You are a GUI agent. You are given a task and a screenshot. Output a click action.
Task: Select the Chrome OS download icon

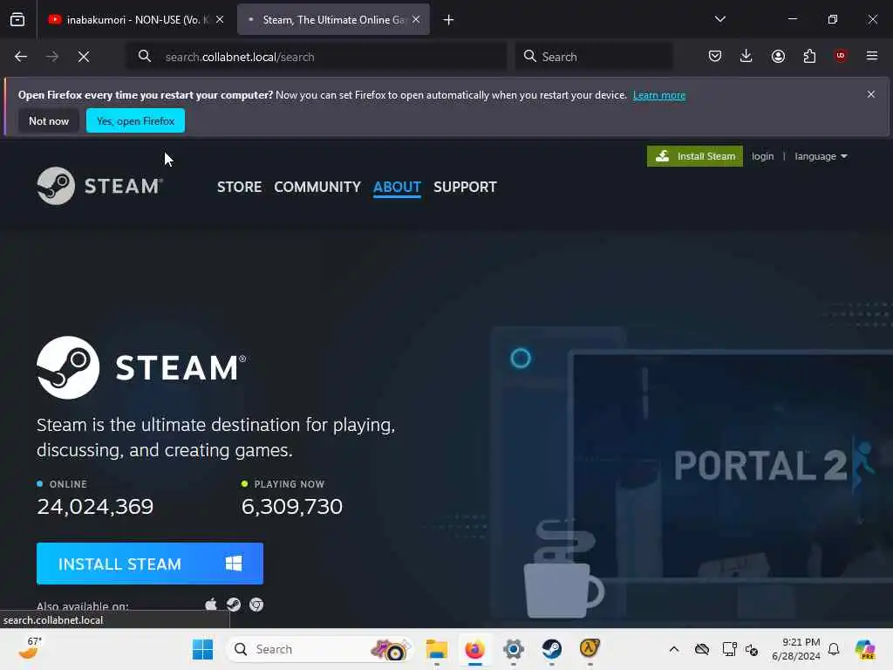click(x=256, y=605)
